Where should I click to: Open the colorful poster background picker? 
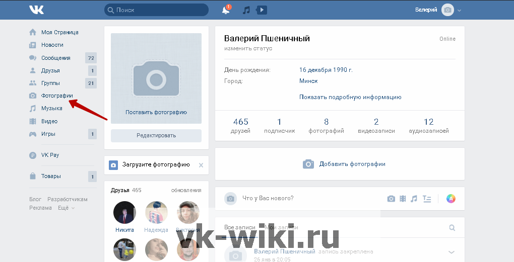[451, 199]
